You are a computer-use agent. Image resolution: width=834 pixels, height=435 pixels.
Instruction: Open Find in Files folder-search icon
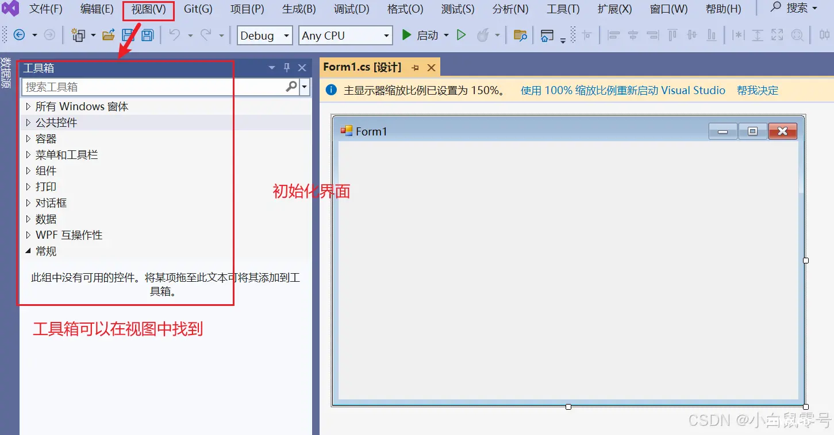(x=520, y=35)
